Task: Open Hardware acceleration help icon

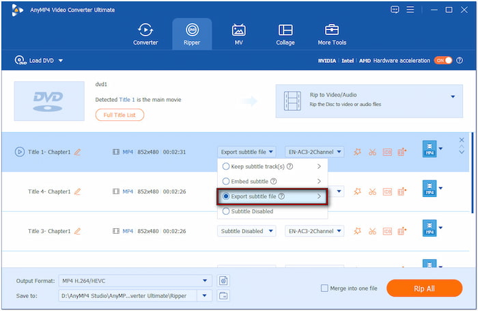Action: (460, 60)
